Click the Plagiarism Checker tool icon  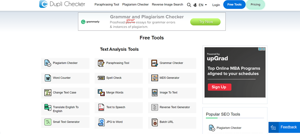[x=48, y=63]
